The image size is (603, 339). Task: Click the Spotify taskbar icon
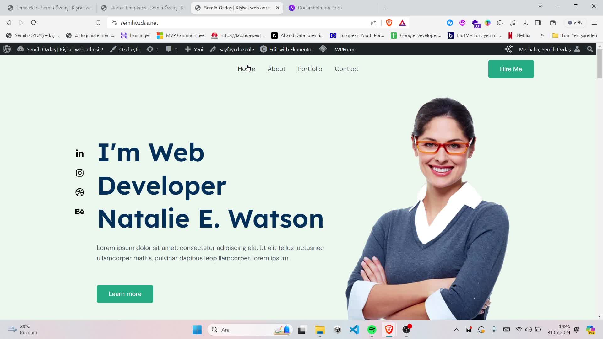point(372,330)
